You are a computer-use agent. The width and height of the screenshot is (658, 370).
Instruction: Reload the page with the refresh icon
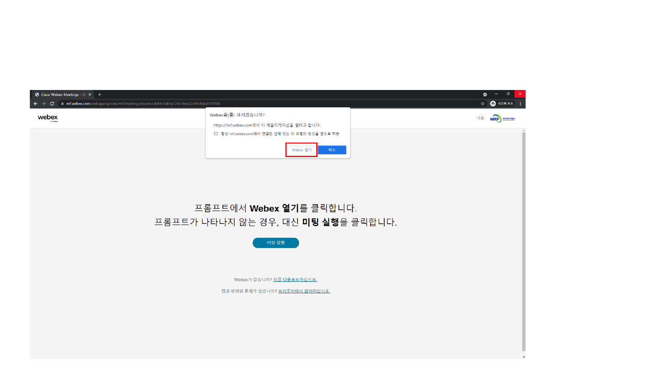pyautogui.click(x=52, y=104)
